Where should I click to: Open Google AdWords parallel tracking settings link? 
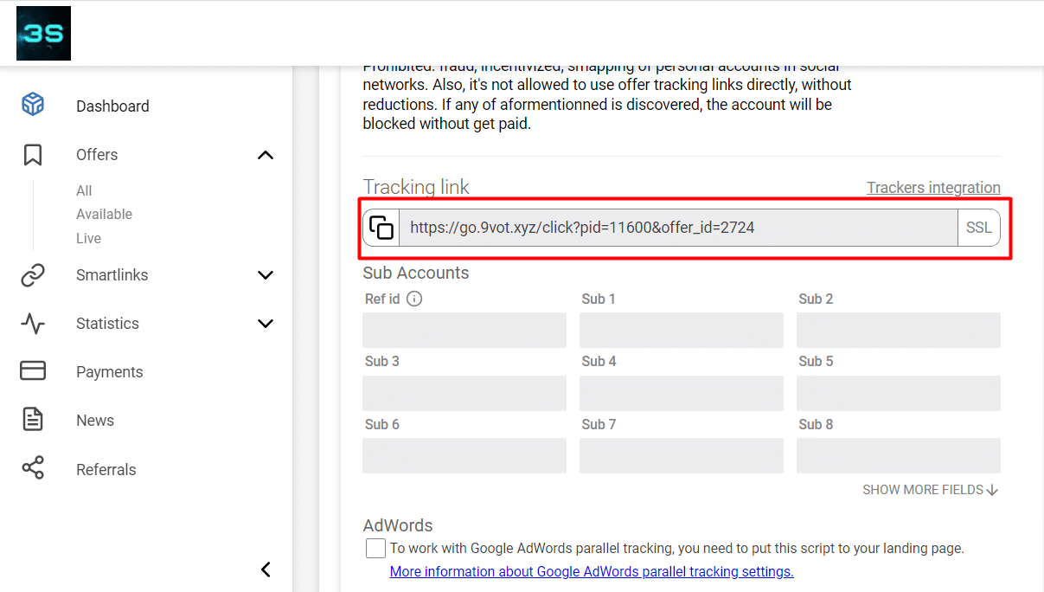pyautogui.click(x=592, y=571)
